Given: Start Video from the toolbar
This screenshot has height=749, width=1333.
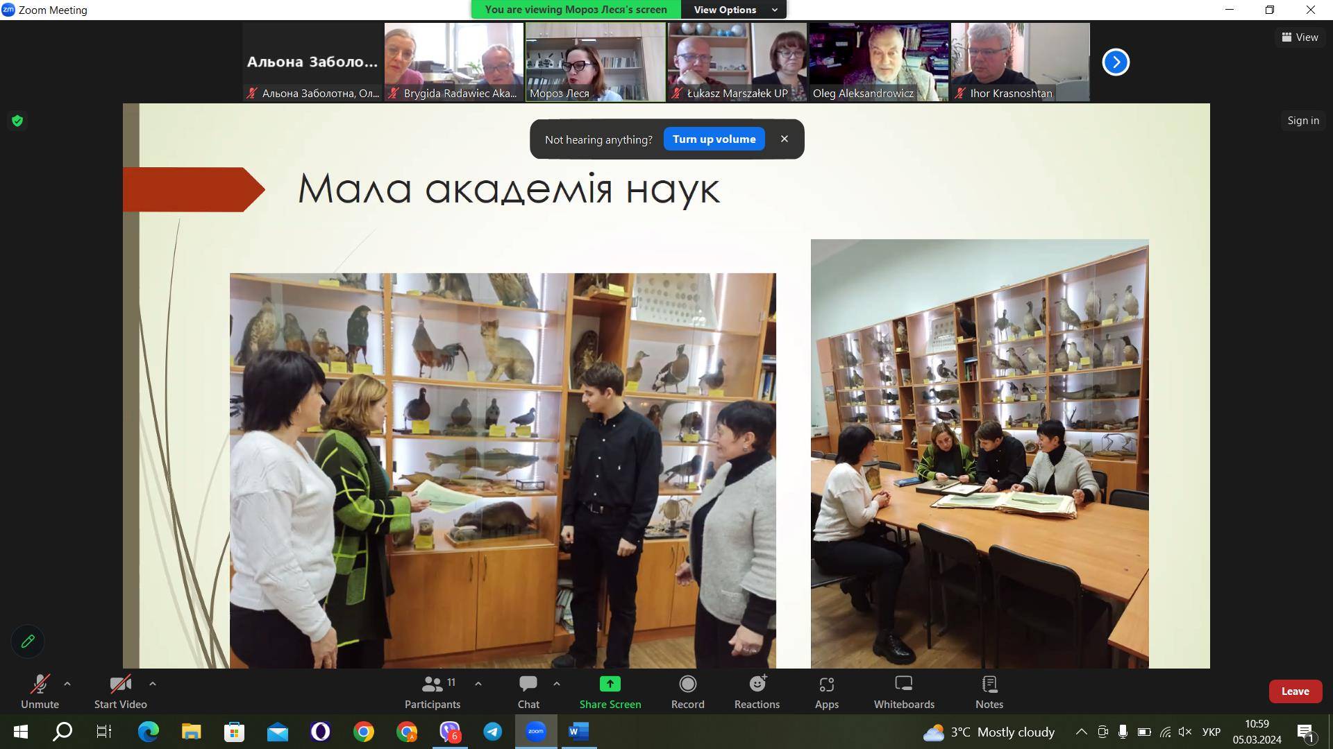Looking at the screenshot, I should coord(120,692).
